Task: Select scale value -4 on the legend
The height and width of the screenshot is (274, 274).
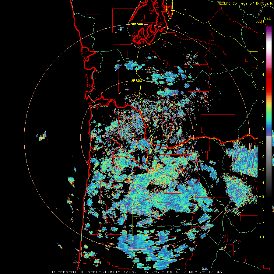Action: coord(262,183)
